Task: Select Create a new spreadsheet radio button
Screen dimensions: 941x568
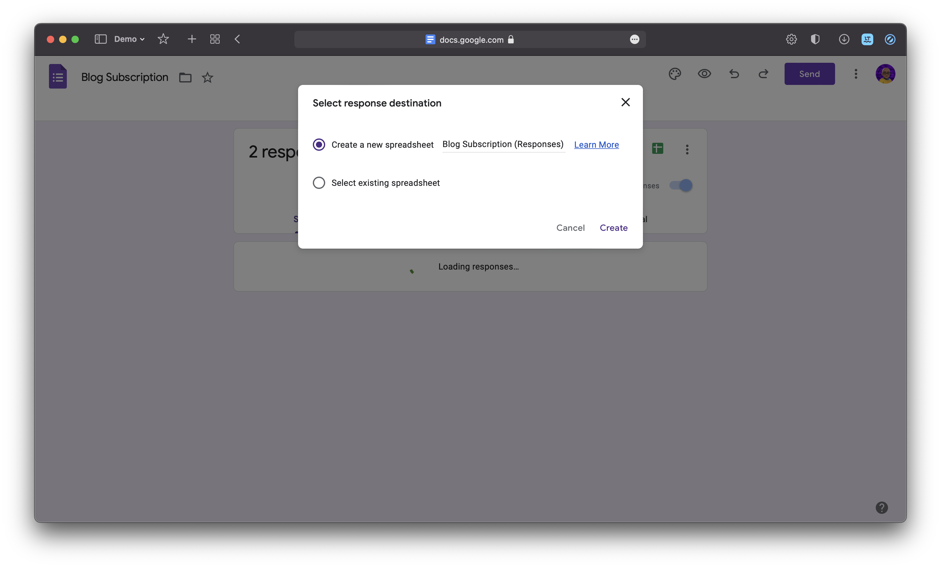Action: (x=319, y=145)
